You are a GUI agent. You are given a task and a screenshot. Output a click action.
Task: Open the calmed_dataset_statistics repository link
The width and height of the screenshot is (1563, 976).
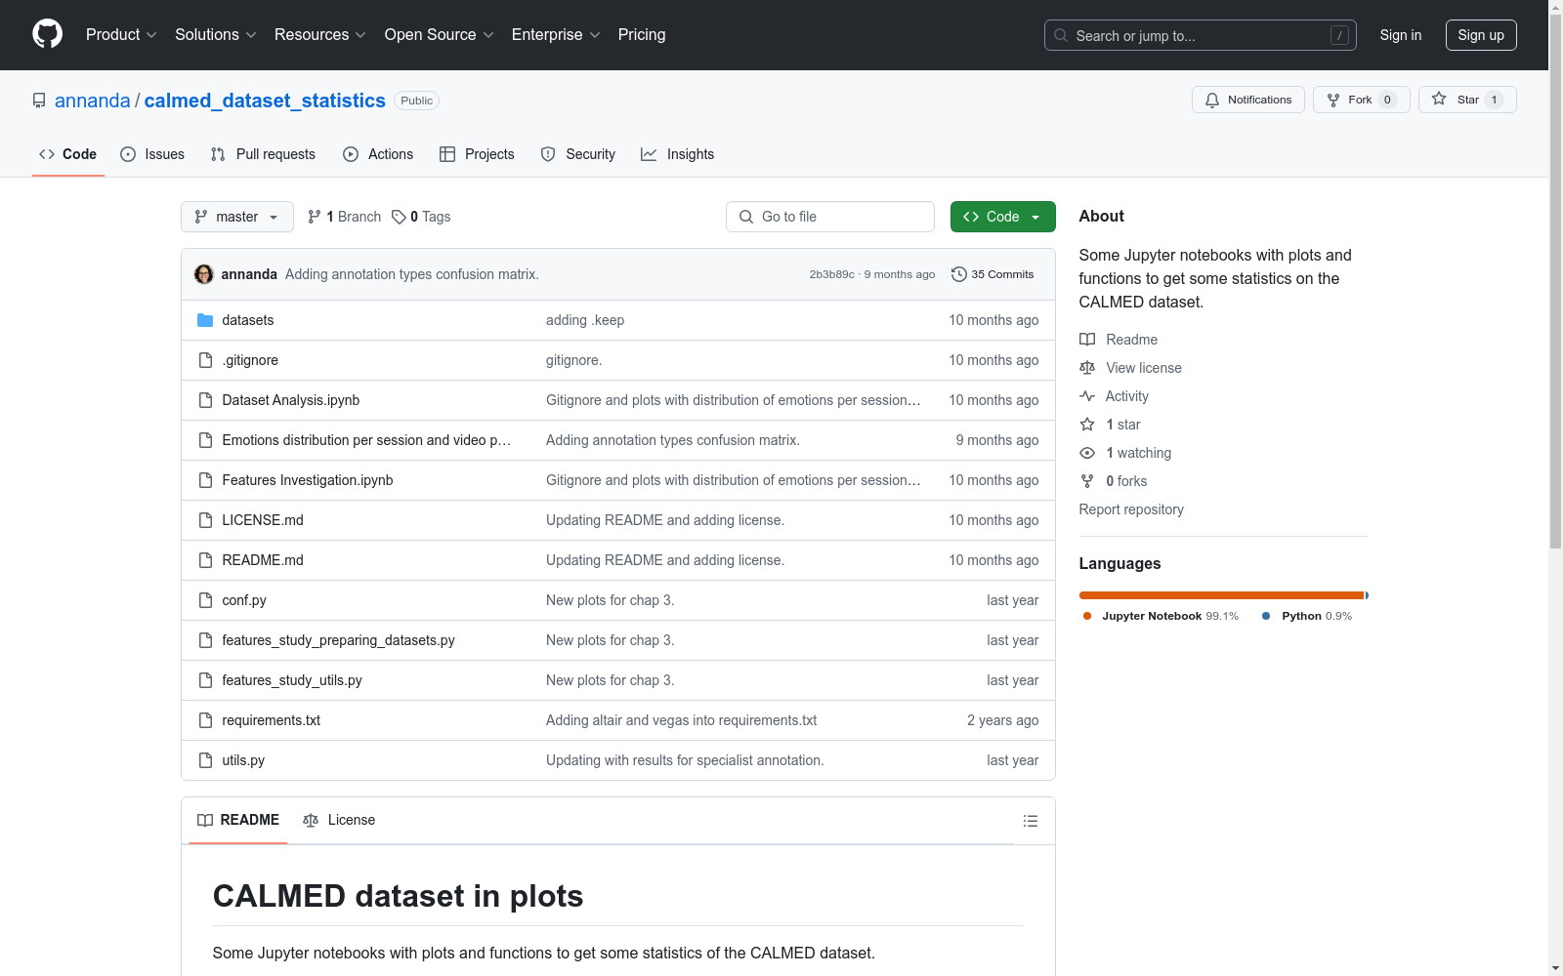pos(265,101)
